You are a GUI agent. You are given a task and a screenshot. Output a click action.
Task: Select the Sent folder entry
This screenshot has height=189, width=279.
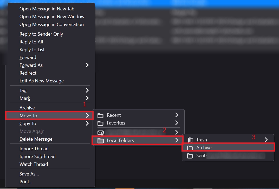coord(228,155)
